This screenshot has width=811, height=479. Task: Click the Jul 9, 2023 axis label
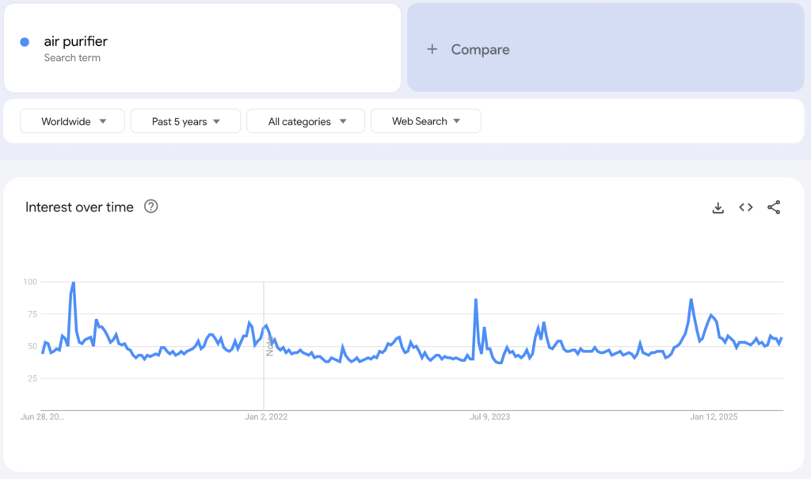490,416
